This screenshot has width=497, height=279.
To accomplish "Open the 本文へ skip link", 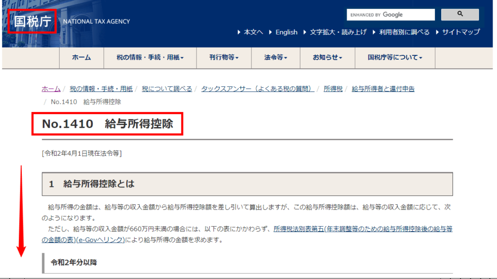I will click(x=253, y=32).
